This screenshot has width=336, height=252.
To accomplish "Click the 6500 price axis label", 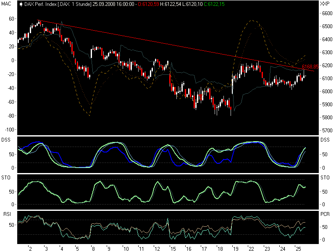I will tap(327, 26).
